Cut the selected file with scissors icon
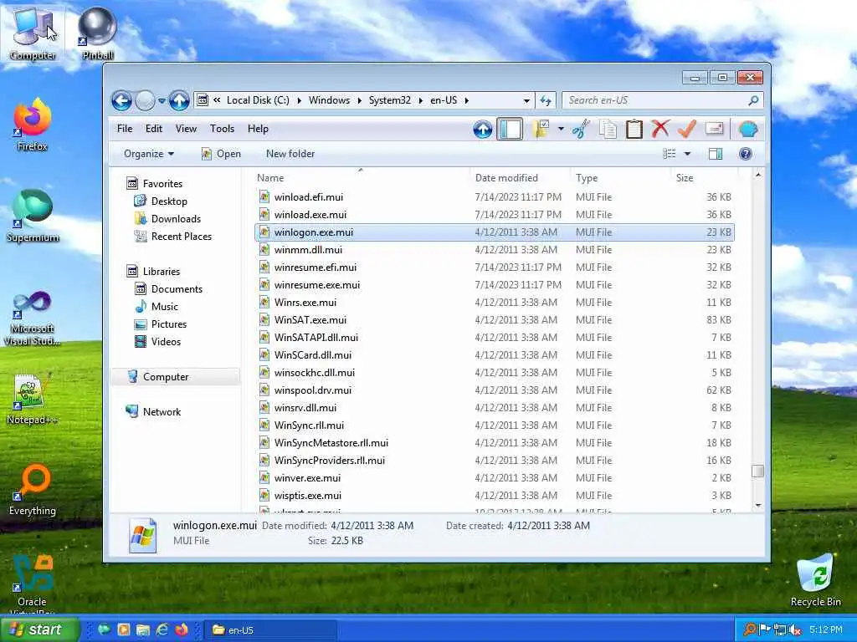The image size is (857, 642). [581, 130]
